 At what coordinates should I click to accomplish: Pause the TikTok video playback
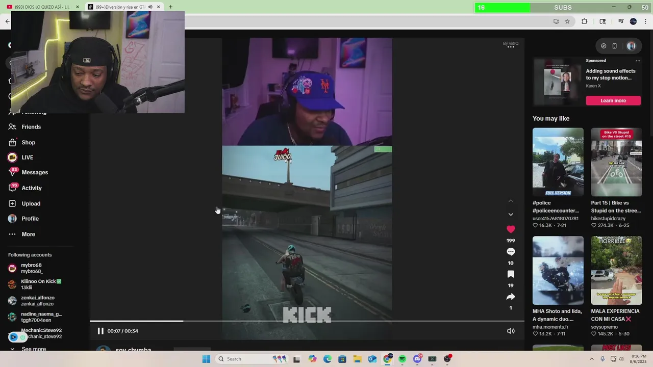[x=101, y=331]
